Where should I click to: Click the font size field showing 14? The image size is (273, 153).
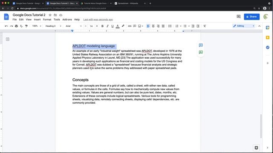click(91, 26)
